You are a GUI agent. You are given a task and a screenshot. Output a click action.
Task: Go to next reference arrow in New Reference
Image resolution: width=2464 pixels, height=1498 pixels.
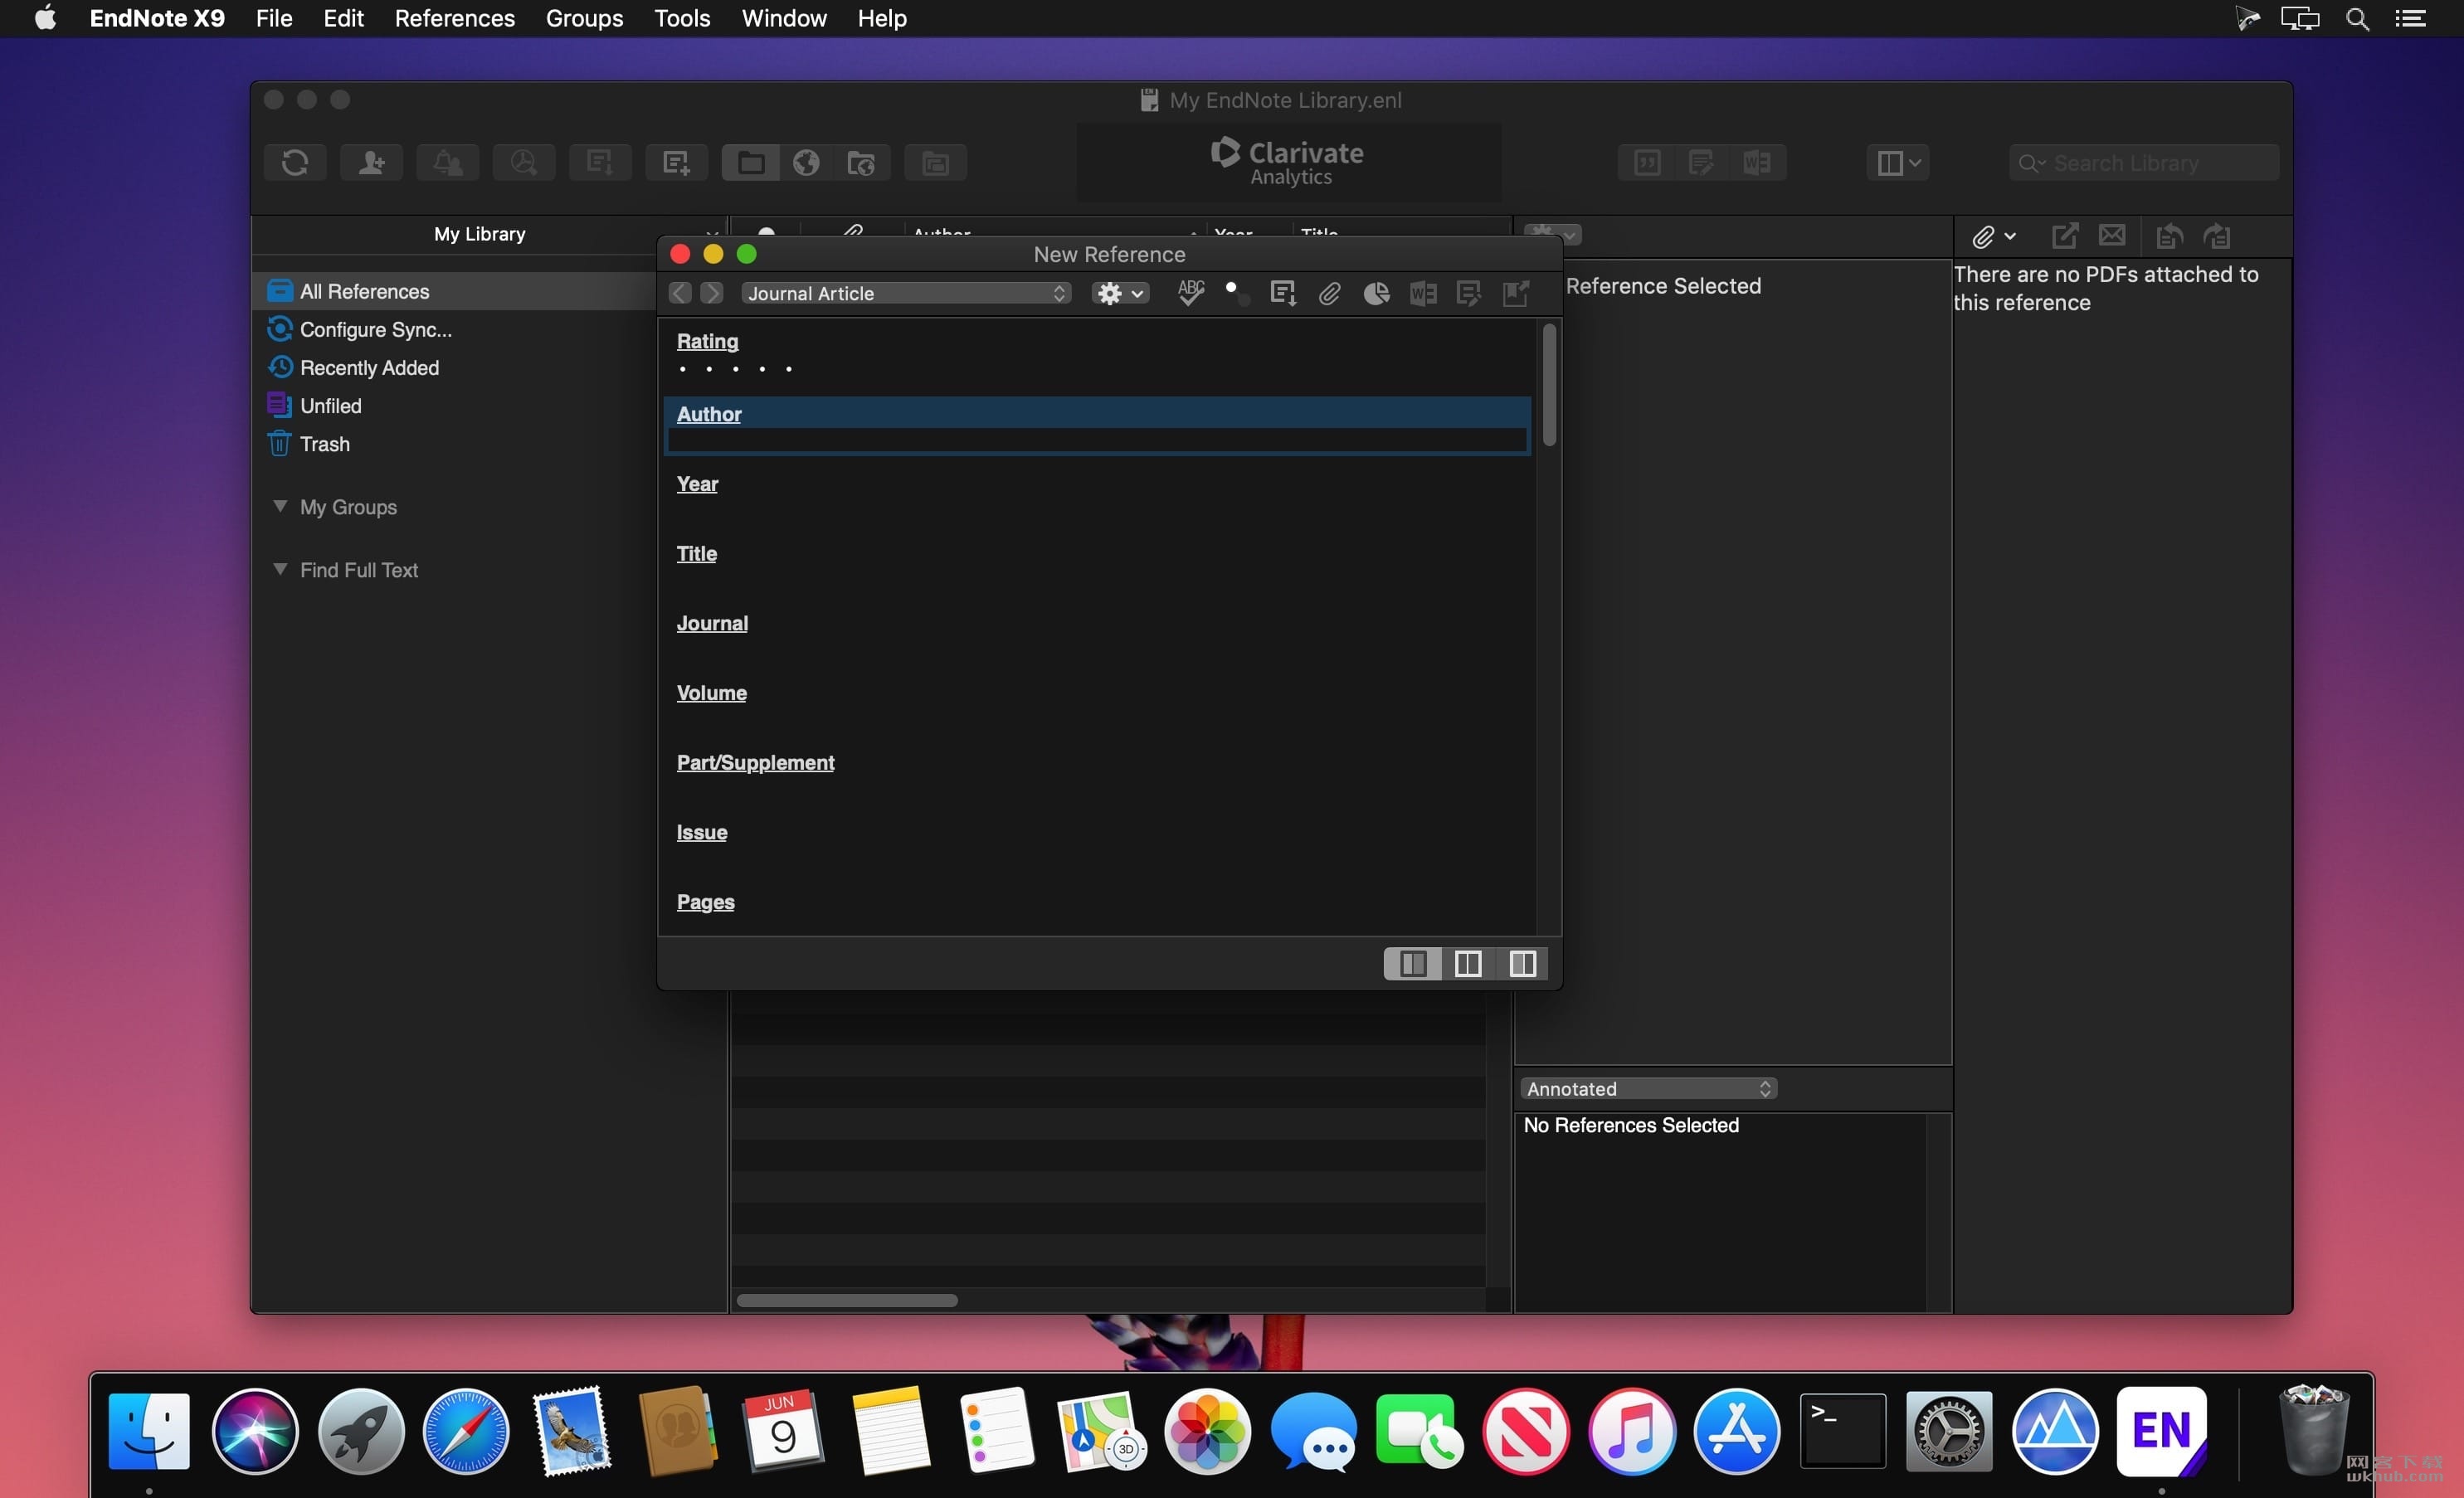click(x=711, y=293)
